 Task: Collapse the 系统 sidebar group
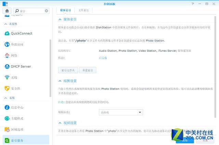(6, 98)
